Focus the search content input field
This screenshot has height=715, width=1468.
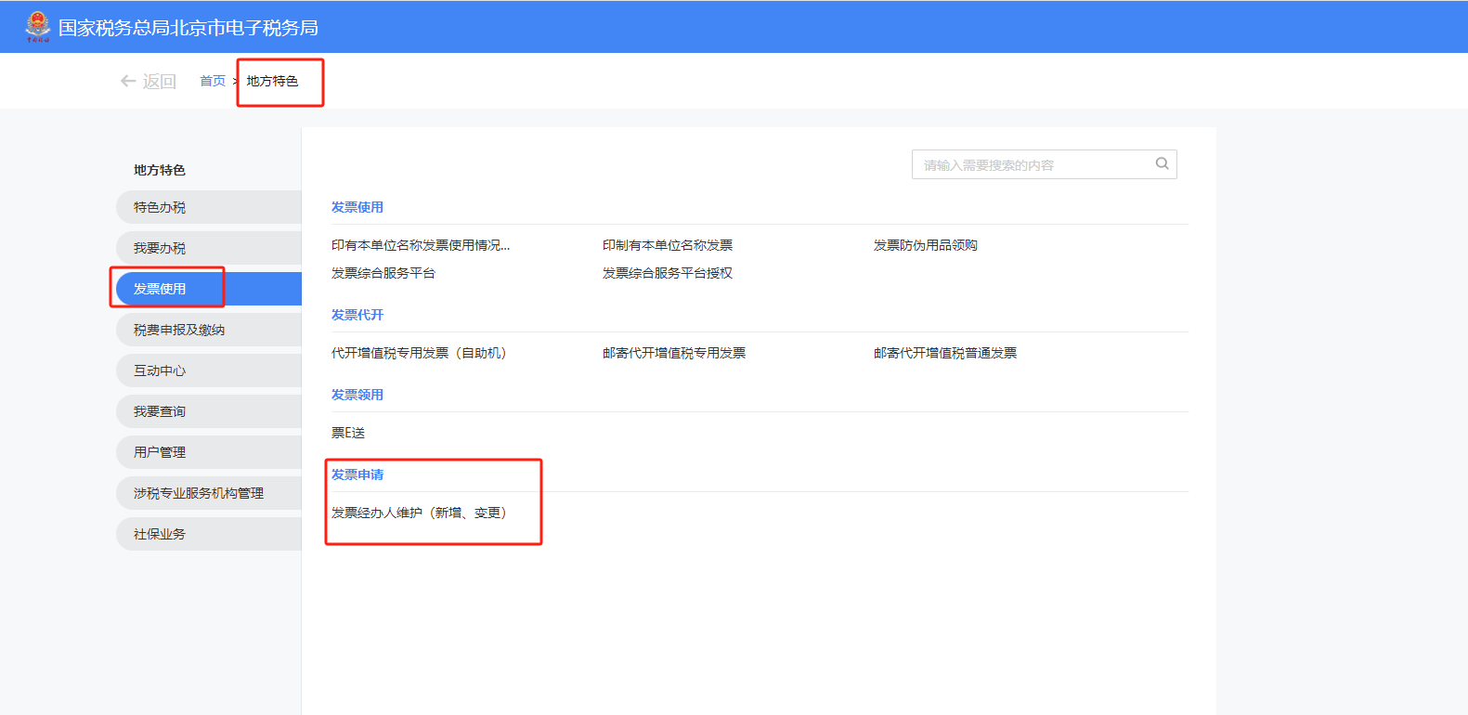pos(1044,164)
